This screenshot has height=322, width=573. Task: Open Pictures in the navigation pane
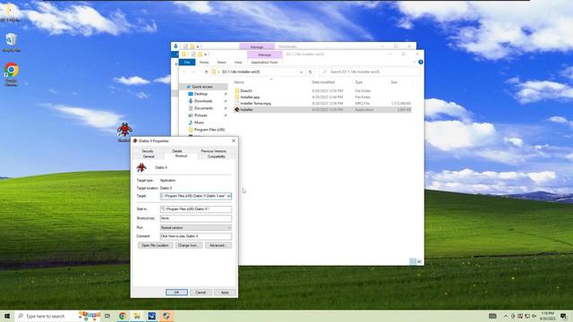(x=201, y=115)
